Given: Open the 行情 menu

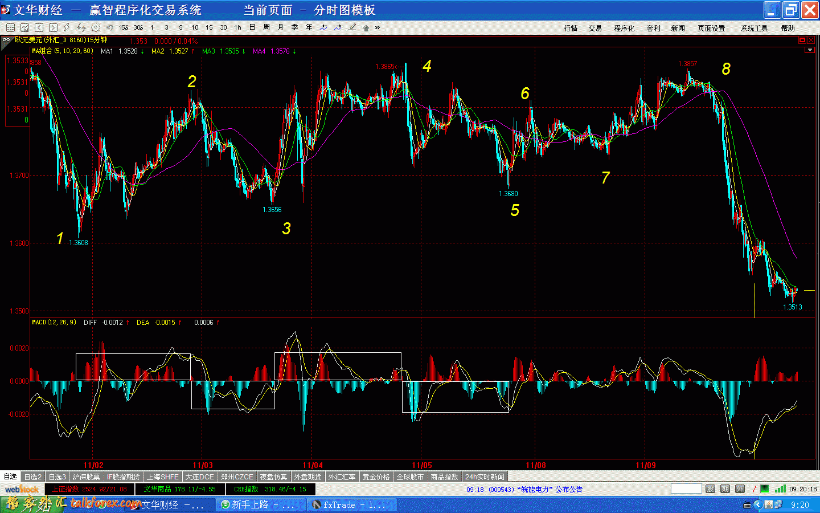Looking at the screenshot, I should pyautogui.click(x=571, y=28).
